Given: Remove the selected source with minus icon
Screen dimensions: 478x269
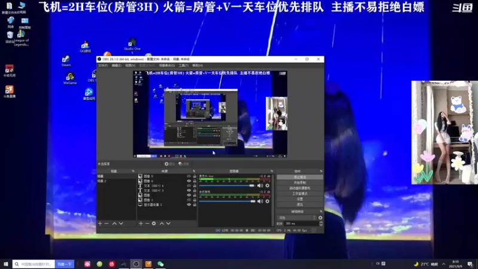Looking at the screenshot, I should (x=147, y=224).
